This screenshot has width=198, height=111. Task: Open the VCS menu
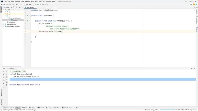pos(44,2)
